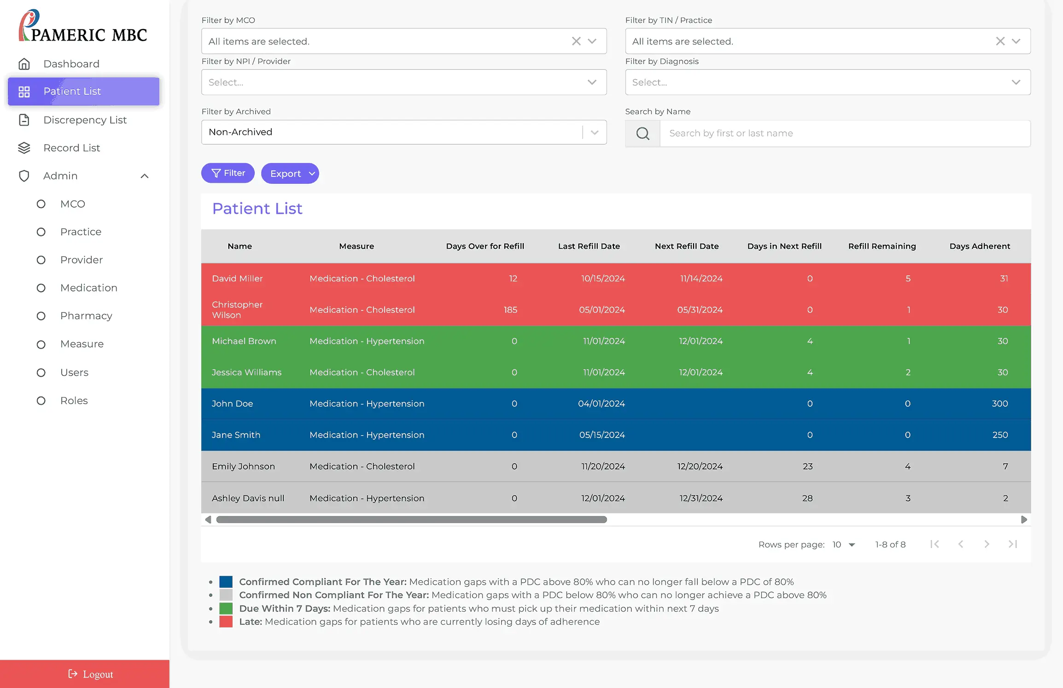This screenshot has width=1063, height=688.
Task: Click the Discrepency List document icon
Action: point(24,120)
